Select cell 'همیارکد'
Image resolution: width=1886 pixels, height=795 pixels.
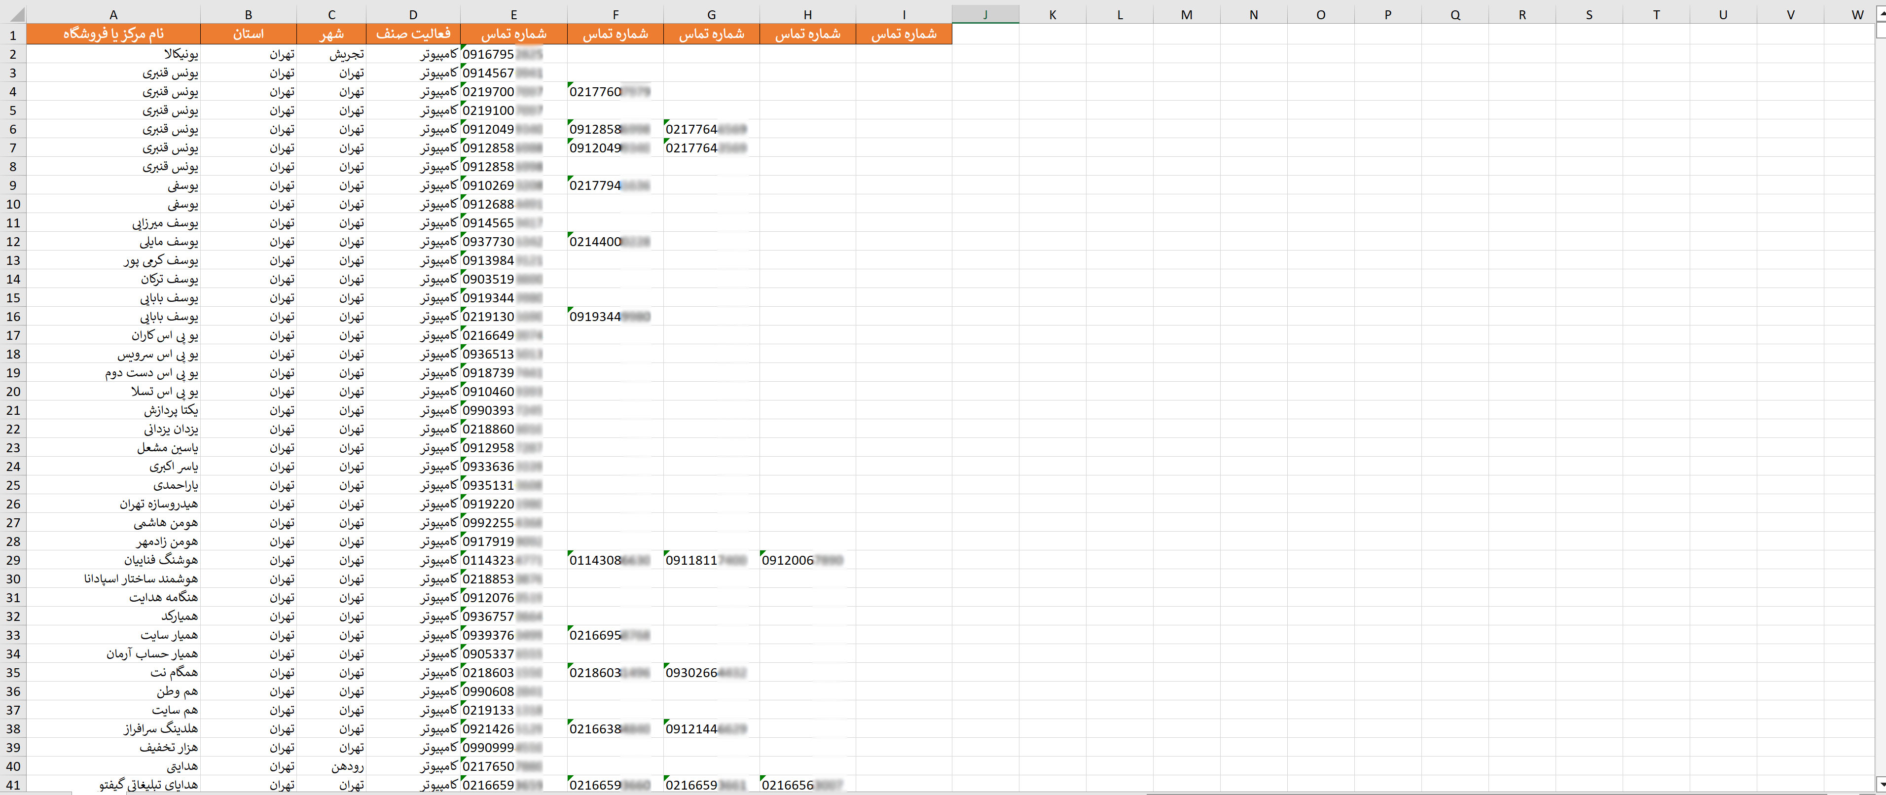coord(113,616)
